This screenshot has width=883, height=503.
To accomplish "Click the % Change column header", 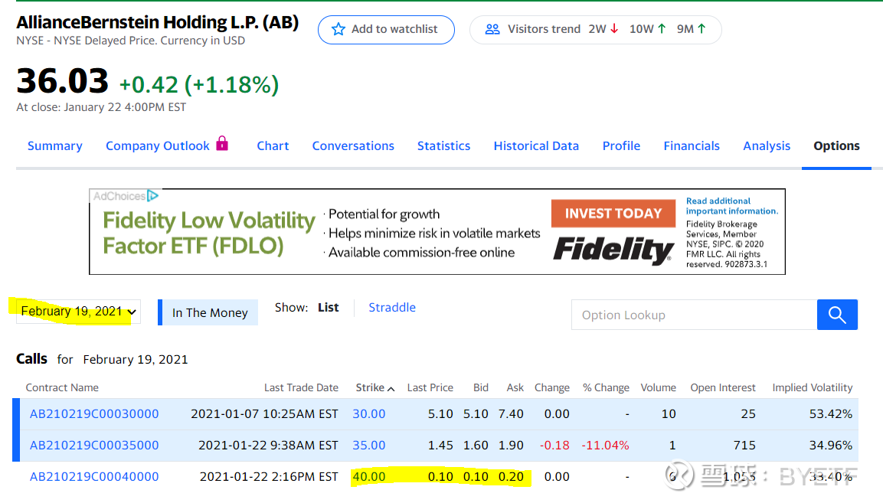I will coord(606,387).
